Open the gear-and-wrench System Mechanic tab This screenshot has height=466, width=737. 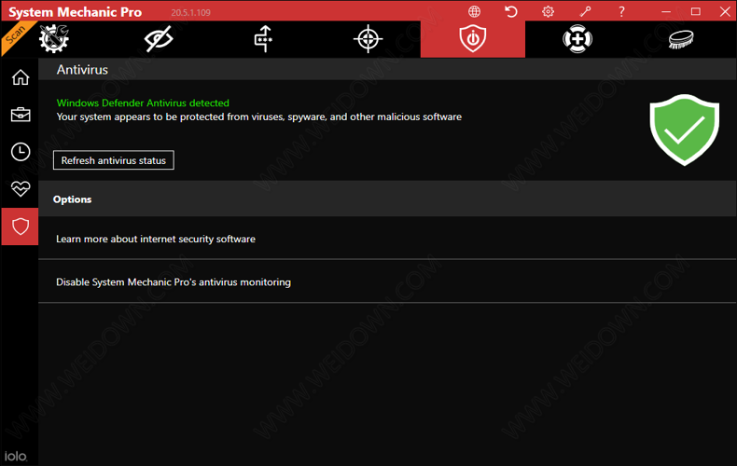click(54, 39)
